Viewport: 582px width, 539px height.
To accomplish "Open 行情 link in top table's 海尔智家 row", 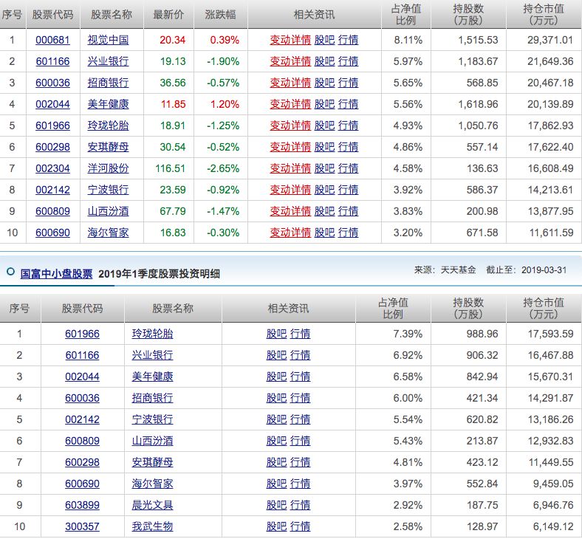I will [348, 233].
